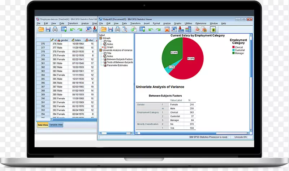Click horizontal scrollbar under Viewer contents pane

pos(193,133)
